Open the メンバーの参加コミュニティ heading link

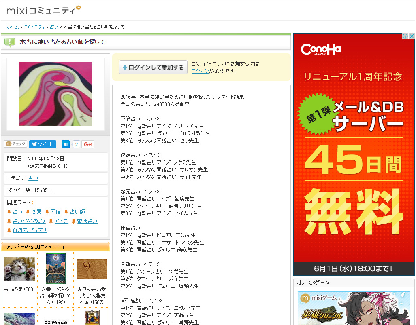click(36, 247)
